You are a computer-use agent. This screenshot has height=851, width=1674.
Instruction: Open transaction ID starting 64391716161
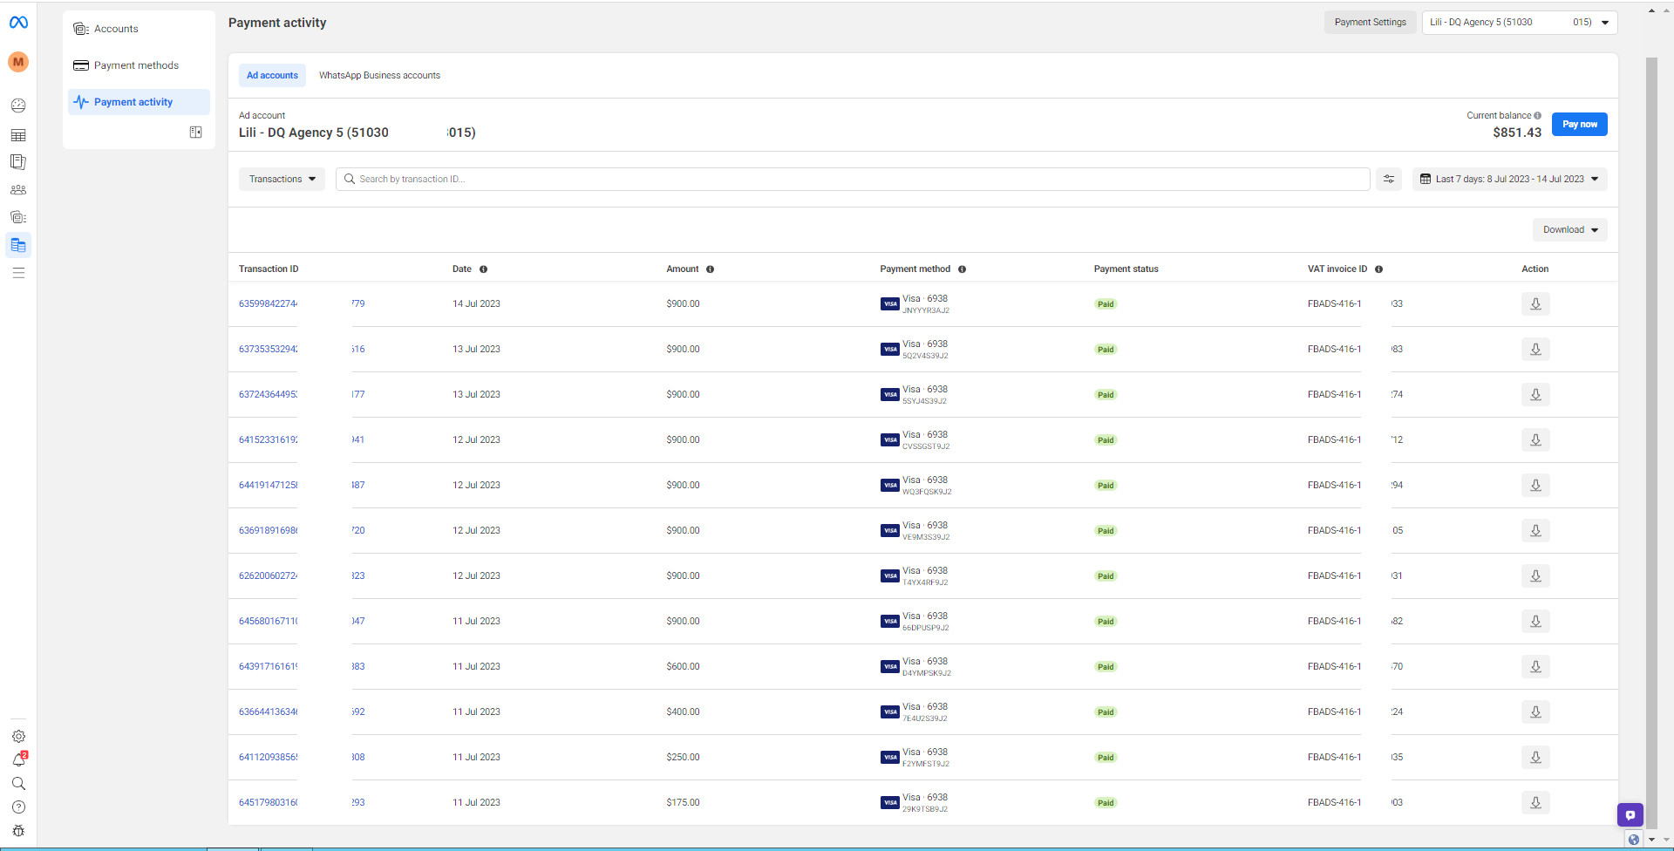point(302,667)
